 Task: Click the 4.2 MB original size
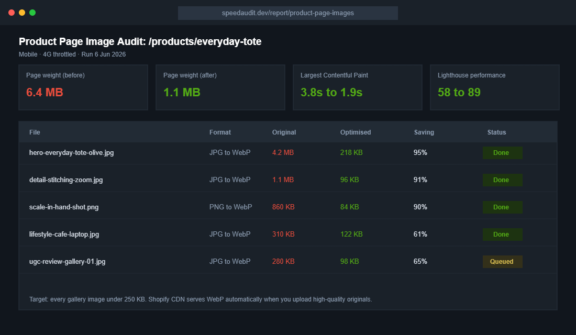point(283,153)
